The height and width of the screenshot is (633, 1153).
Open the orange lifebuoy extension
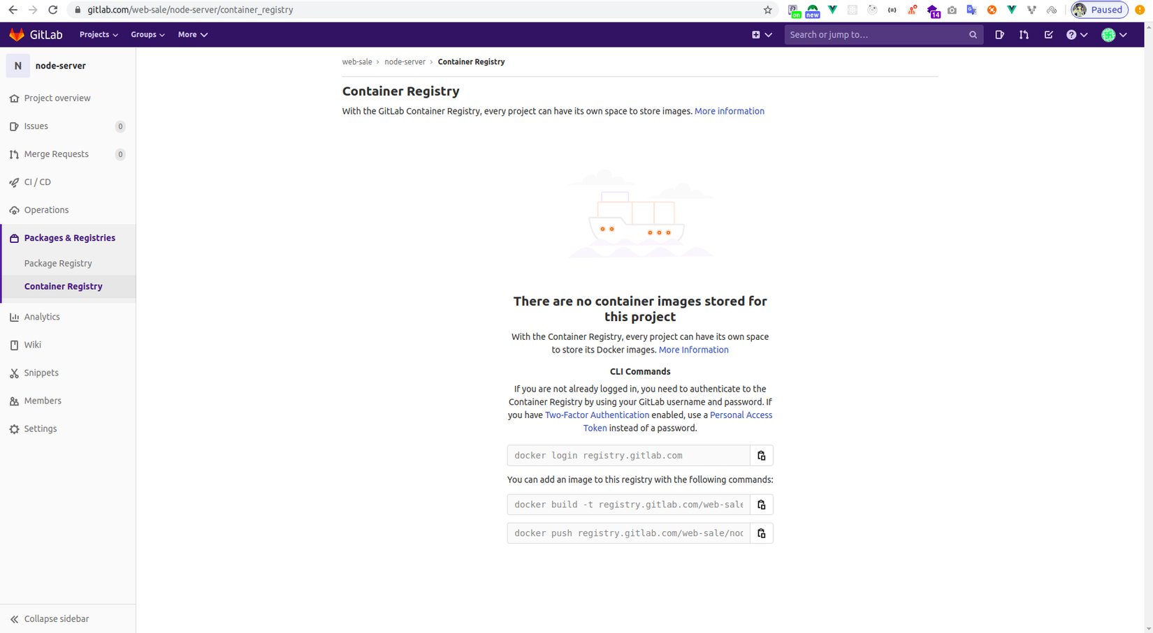tap(992, 10)
